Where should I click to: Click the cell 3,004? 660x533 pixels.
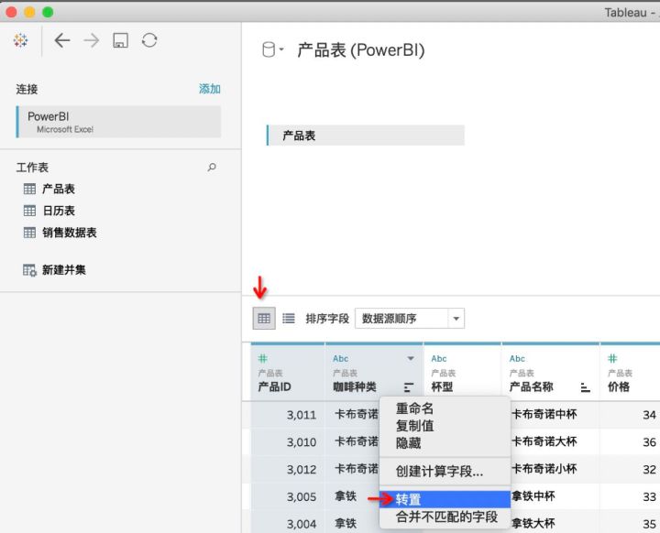point(302,524)
